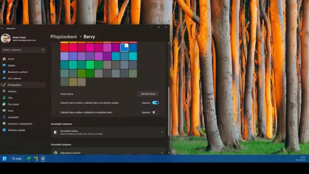Collapse the Nápověda k barvám section
The width and height of the screenshot is (309, 174).
coord(162,153)
